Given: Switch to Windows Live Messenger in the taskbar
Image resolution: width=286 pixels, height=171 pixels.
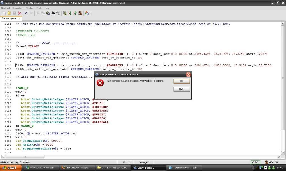Looking at the screenshot, I should [x=41, y=168].
